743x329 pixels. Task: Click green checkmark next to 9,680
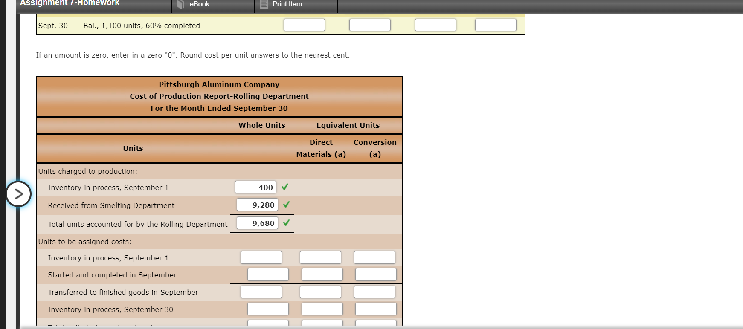(287, 223)
